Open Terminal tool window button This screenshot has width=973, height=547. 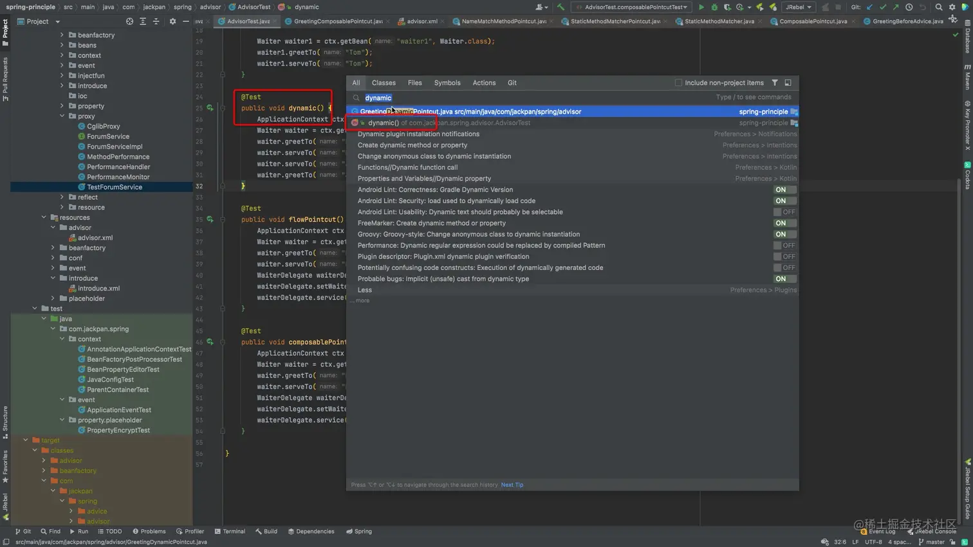point(230,532)
